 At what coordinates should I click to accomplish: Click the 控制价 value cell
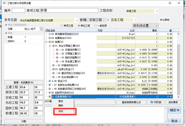[33, 41]
